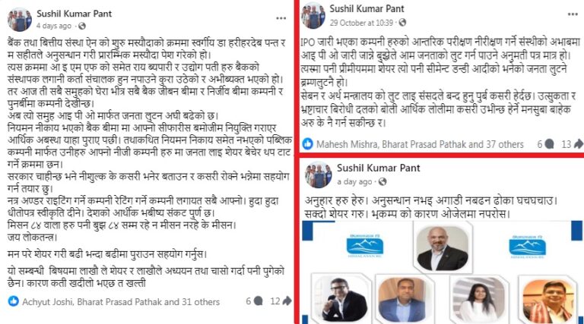Click the Himalayan RE logo at the image's left
Viewport: 584px width, 324px height.
coord(365,246)
